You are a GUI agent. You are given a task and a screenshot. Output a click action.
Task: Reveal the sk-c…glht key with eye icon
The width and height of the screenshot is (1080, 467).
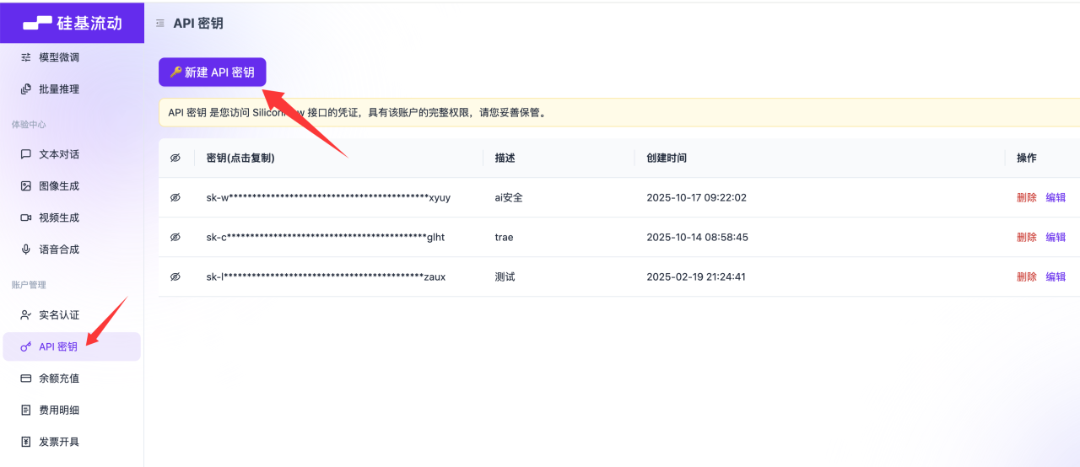175,237
